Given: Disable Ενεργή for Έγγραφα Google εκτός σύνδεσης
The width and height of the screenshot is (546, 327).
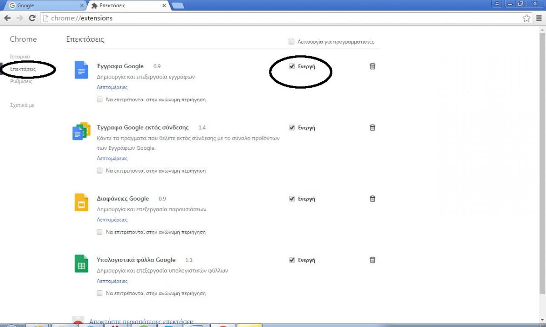Looking at the screenshot, I should [x=292, y=128].
